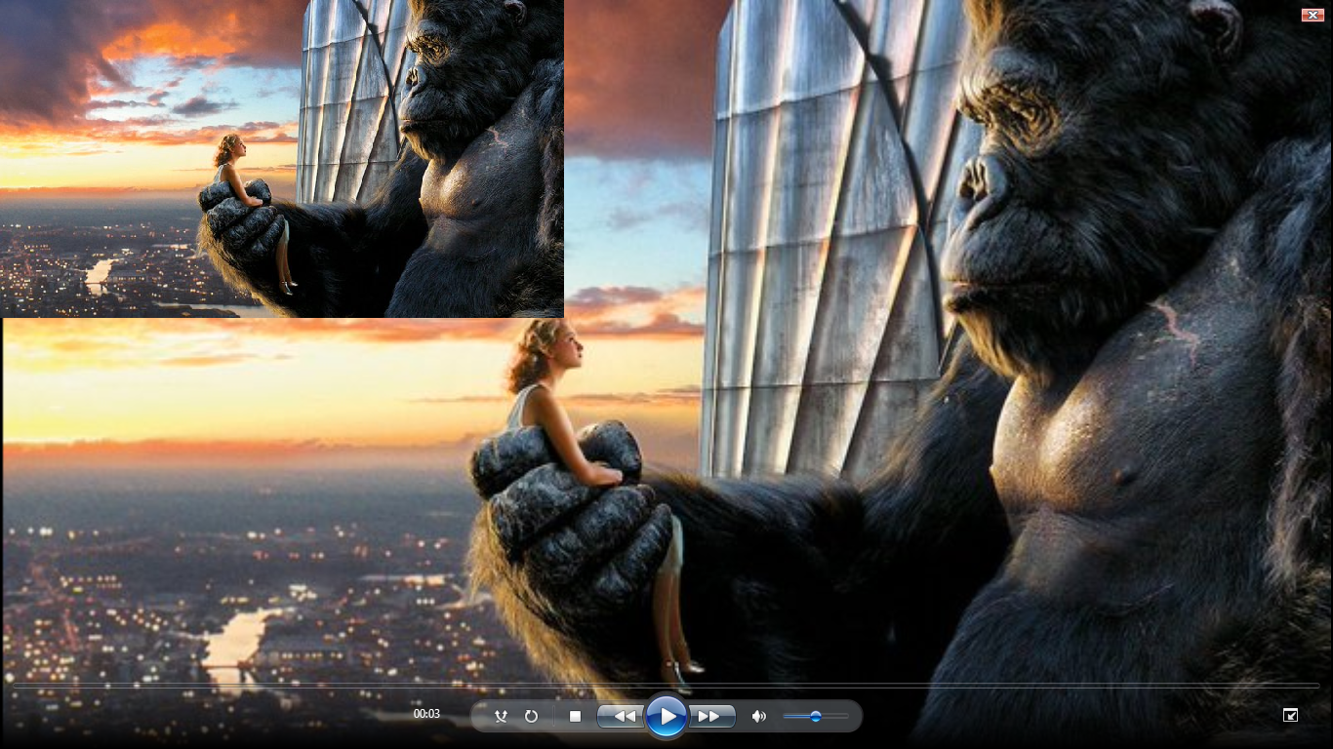This screenshot has width=1333, height=749.
Task: Click the 00:03 elapsed time display
Action: point(426,714)
